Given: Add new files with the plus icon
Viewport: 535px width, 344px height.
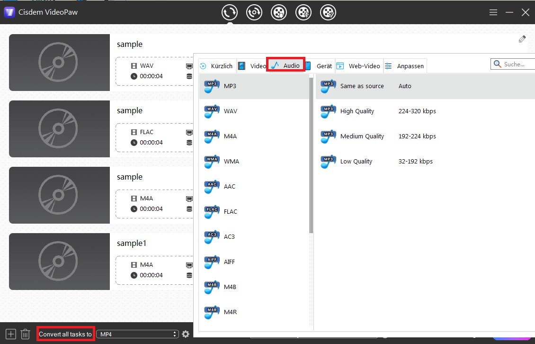Looking at the screenshot, I should point(10,334).
